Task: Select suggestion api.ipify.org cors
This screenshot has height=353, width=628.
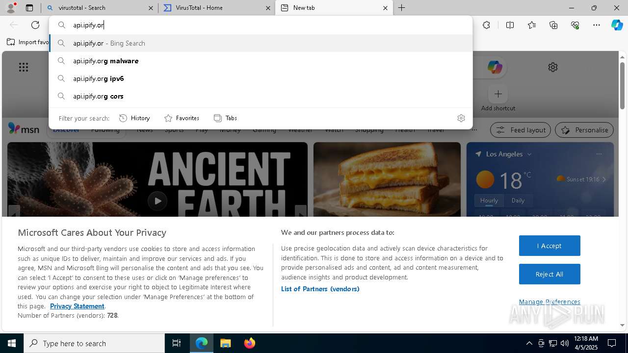Action: [x=261, y=96]
